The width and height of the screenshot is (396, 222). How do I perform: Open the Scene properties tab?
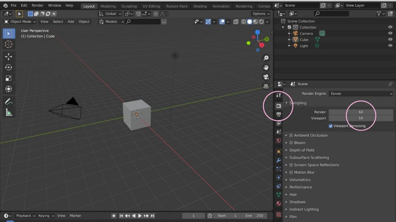(278, 132)
